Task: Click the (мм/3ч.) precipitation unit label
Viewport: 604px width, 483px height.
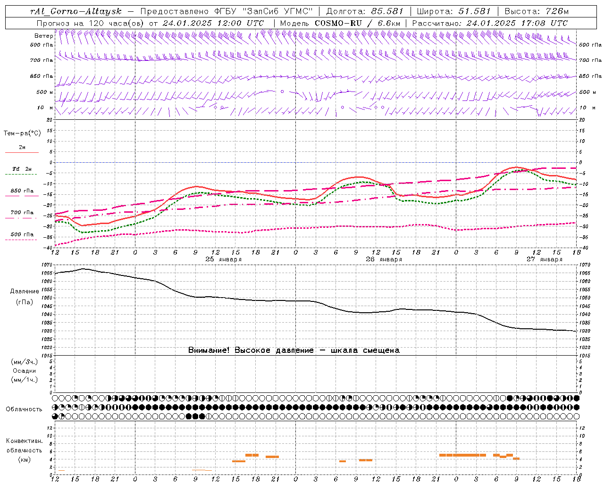Action: point(25,362)
